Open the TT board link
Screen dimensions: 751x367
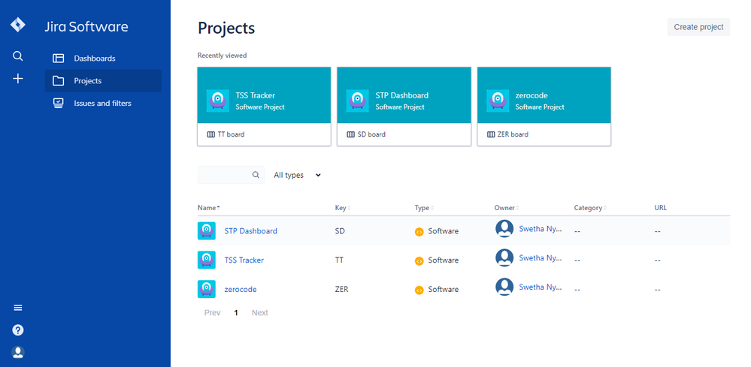click(231, 135)
